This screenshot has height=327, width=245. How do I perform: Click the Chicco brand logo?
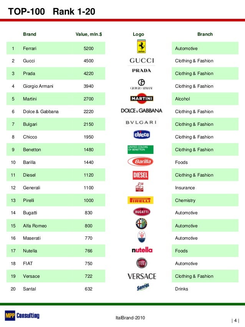(141, 135)
